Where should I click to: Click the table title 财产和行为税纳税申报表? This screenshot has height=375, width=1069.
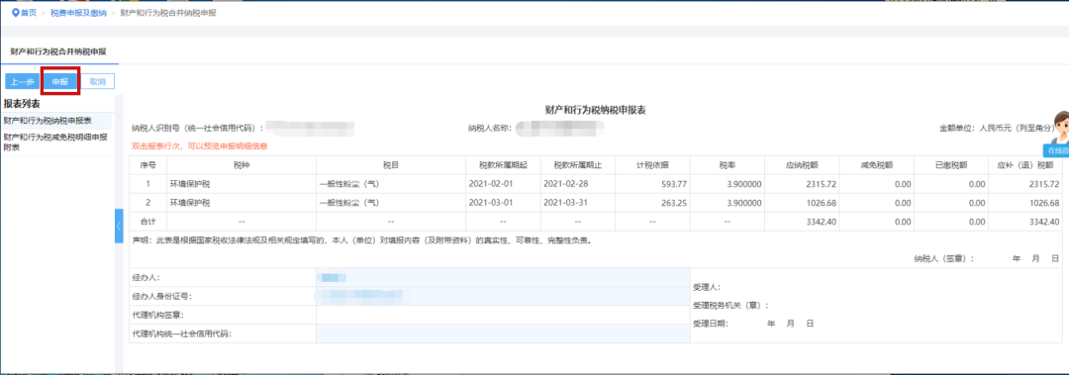pos(595,109)
